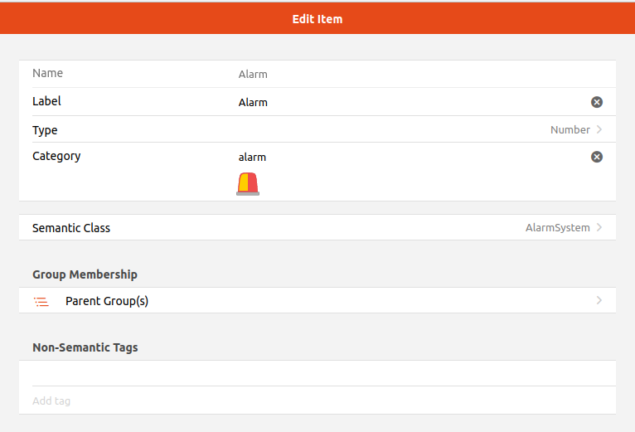Screen dimensions: 635x432
Task: Click the Semantic Class row label
Action: (x=71, y=228)
